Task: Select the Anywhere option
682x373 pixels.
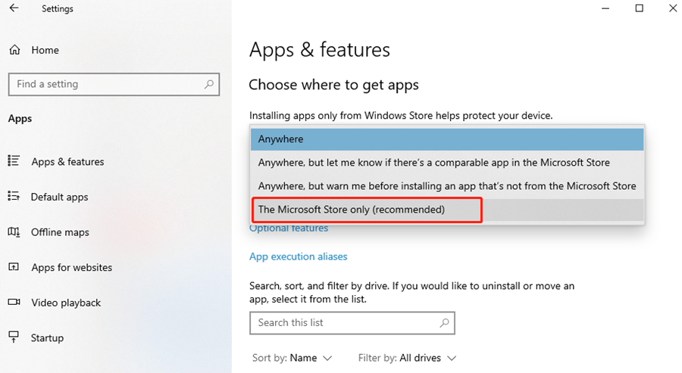Action: (447, 139)
